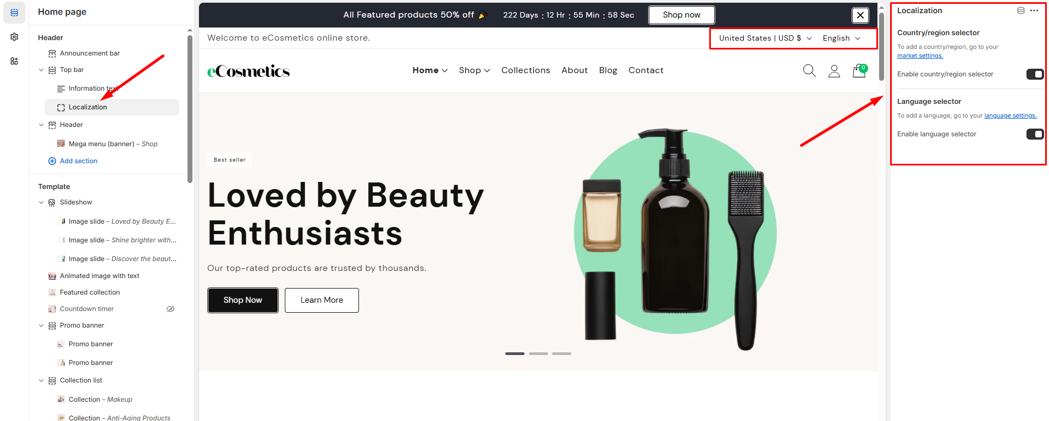Image resolution: width=1049 pixels, height=421 pixels.
Task: Select Mega menu (banner) block thumbnail
Action: (61, 143)
